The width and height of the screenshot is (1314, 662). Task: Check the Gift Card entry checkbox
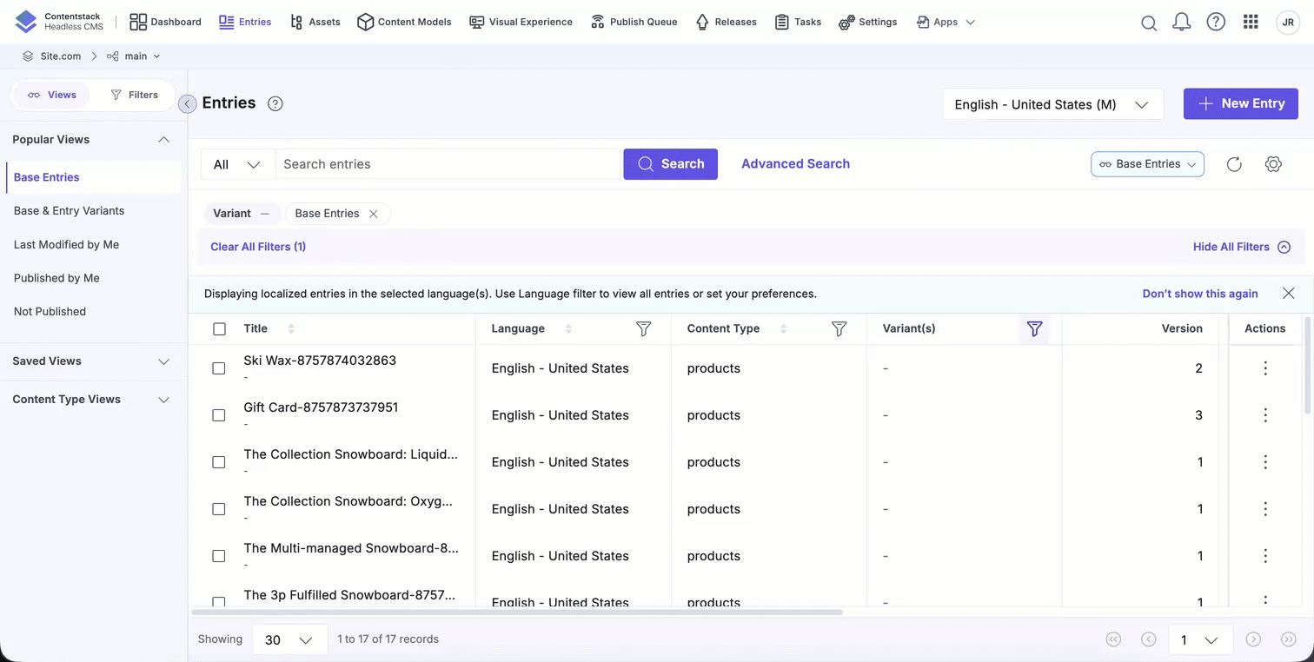219,415
